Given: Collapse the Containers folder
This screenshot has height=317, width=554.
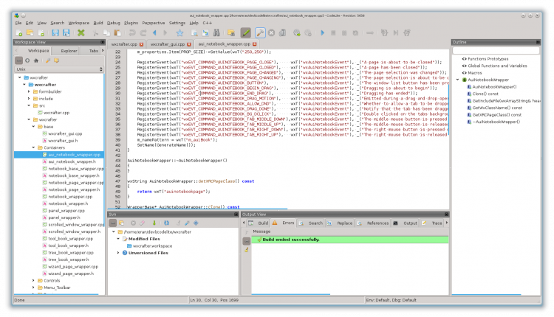Looking at the screenshot, I should (x=33, y=147).
